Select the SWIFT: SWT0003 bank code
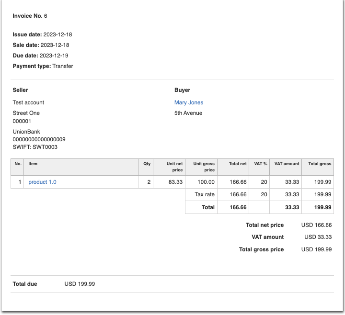Screen dimensions: 345x315 click(35, 147)
